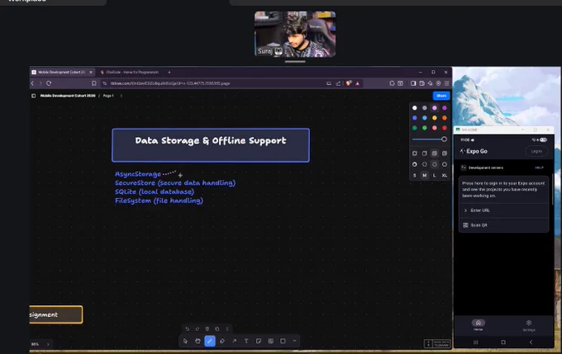Expand more tools chevron in toolbar
The height and width of the screenshot is (354, 562).
tap(294, 341)
